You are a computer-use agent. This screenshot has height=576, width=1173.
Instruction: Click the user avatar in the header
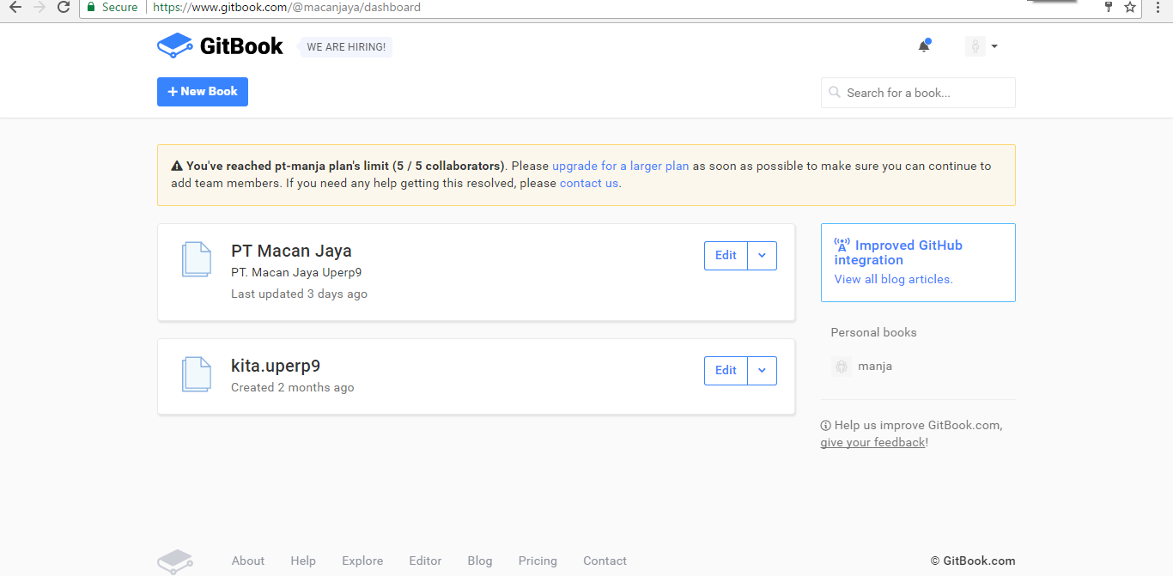[975, 46]
